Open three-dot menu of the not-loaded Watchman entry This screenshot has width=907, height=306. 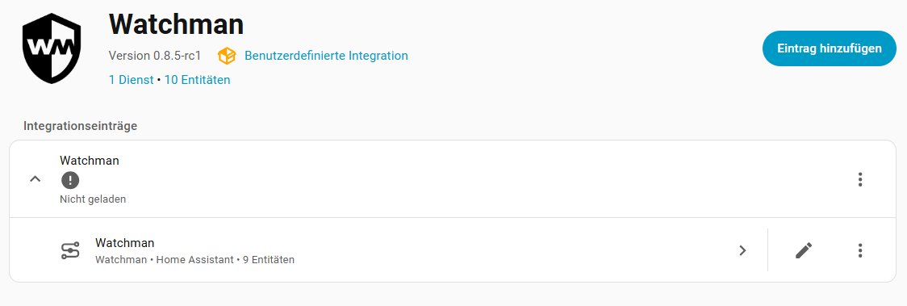click(x=860, y=179)
